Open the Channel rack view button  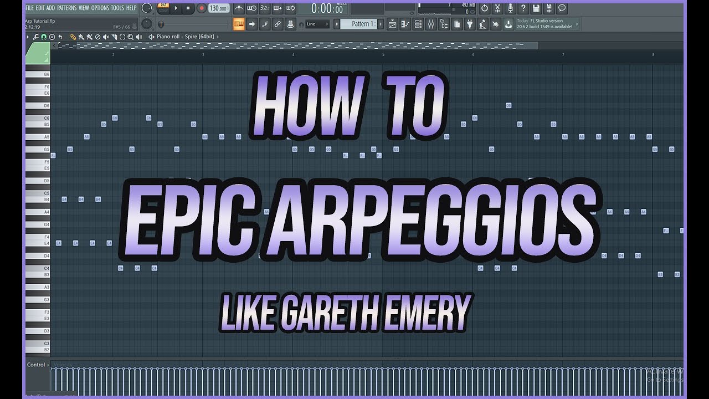418,24
